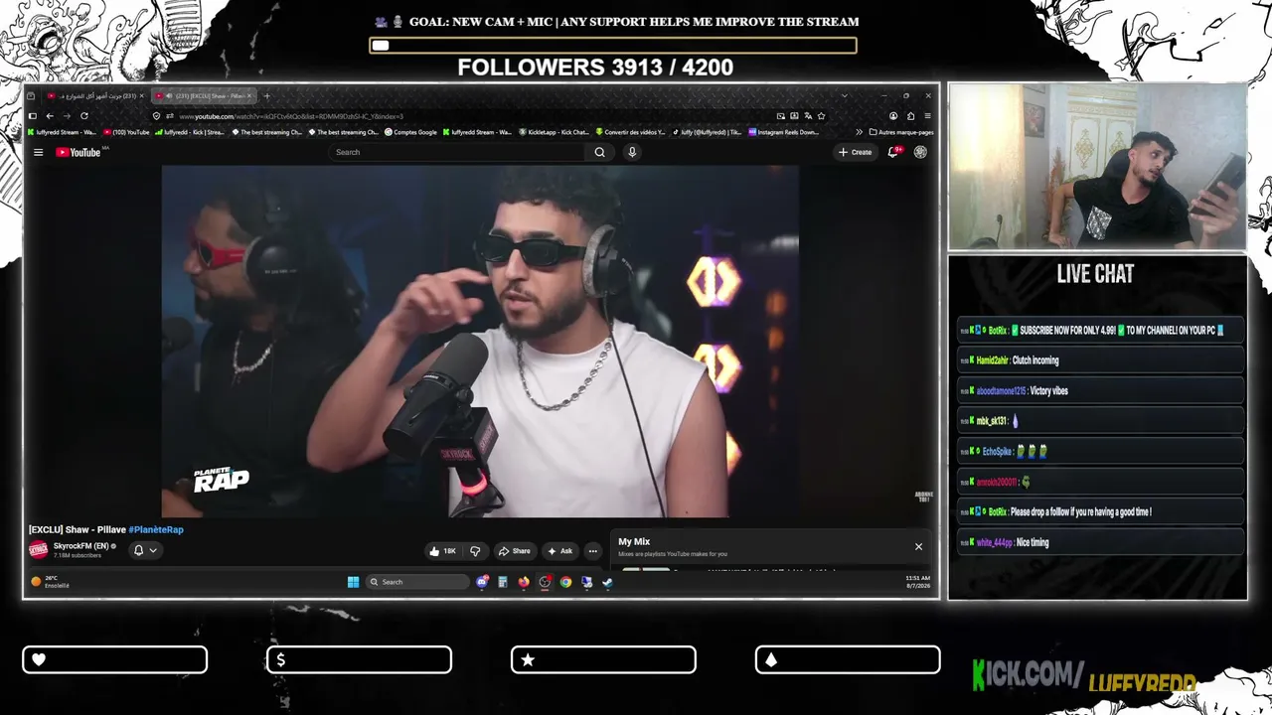1272x715 pixels.
Task: Select aboodtamone1215's "Victory vibes" chat message
Action: coord(1100,391)
